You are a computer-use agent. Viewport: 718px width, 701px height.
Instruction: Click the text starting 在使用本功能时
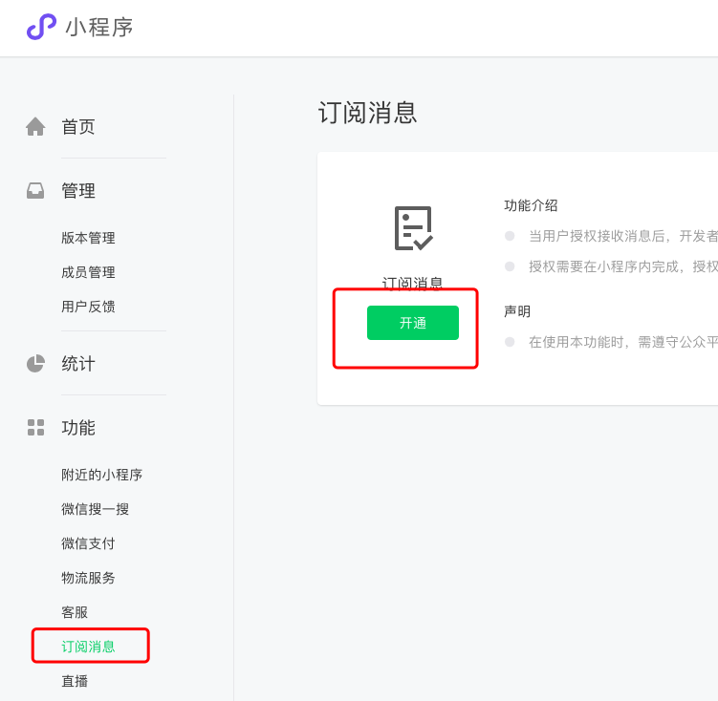[x=623, y=342]
